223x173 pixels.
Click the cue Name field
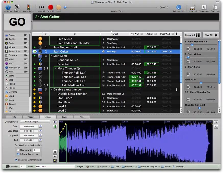(x=55, y=167)
